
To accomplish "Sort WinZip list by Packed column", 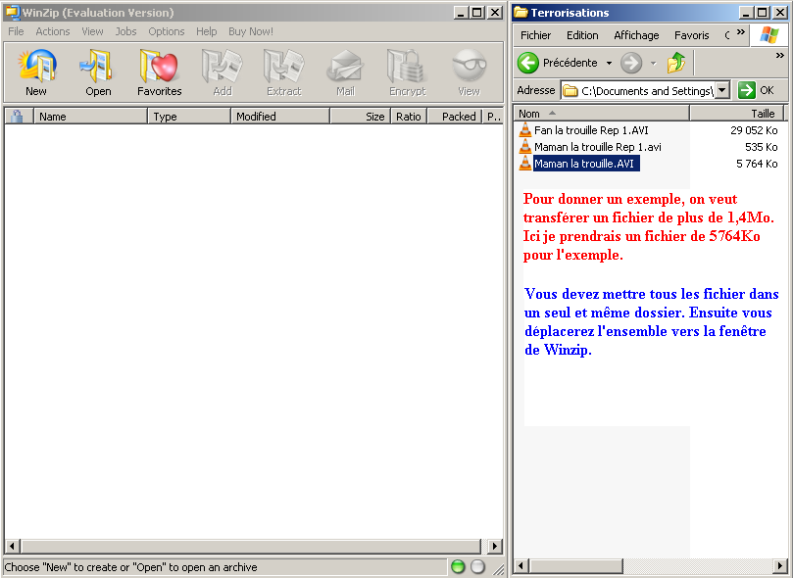I will (454, 117).
